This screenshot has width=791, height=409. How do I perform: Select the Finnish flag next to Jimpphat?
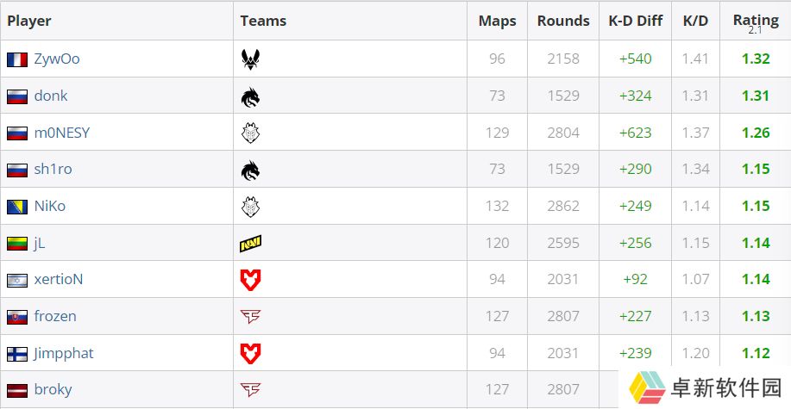pyautogui.click(x=17, y=354)
